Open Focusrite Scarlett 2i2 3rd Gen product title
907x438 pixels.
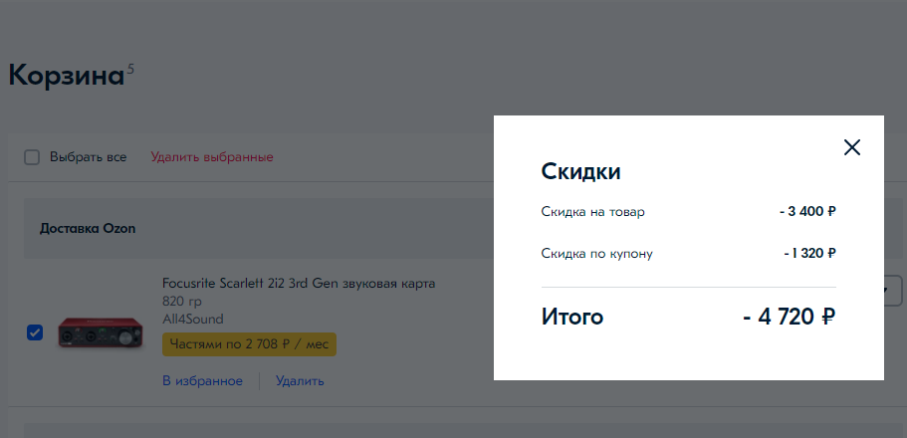(299, 284)
